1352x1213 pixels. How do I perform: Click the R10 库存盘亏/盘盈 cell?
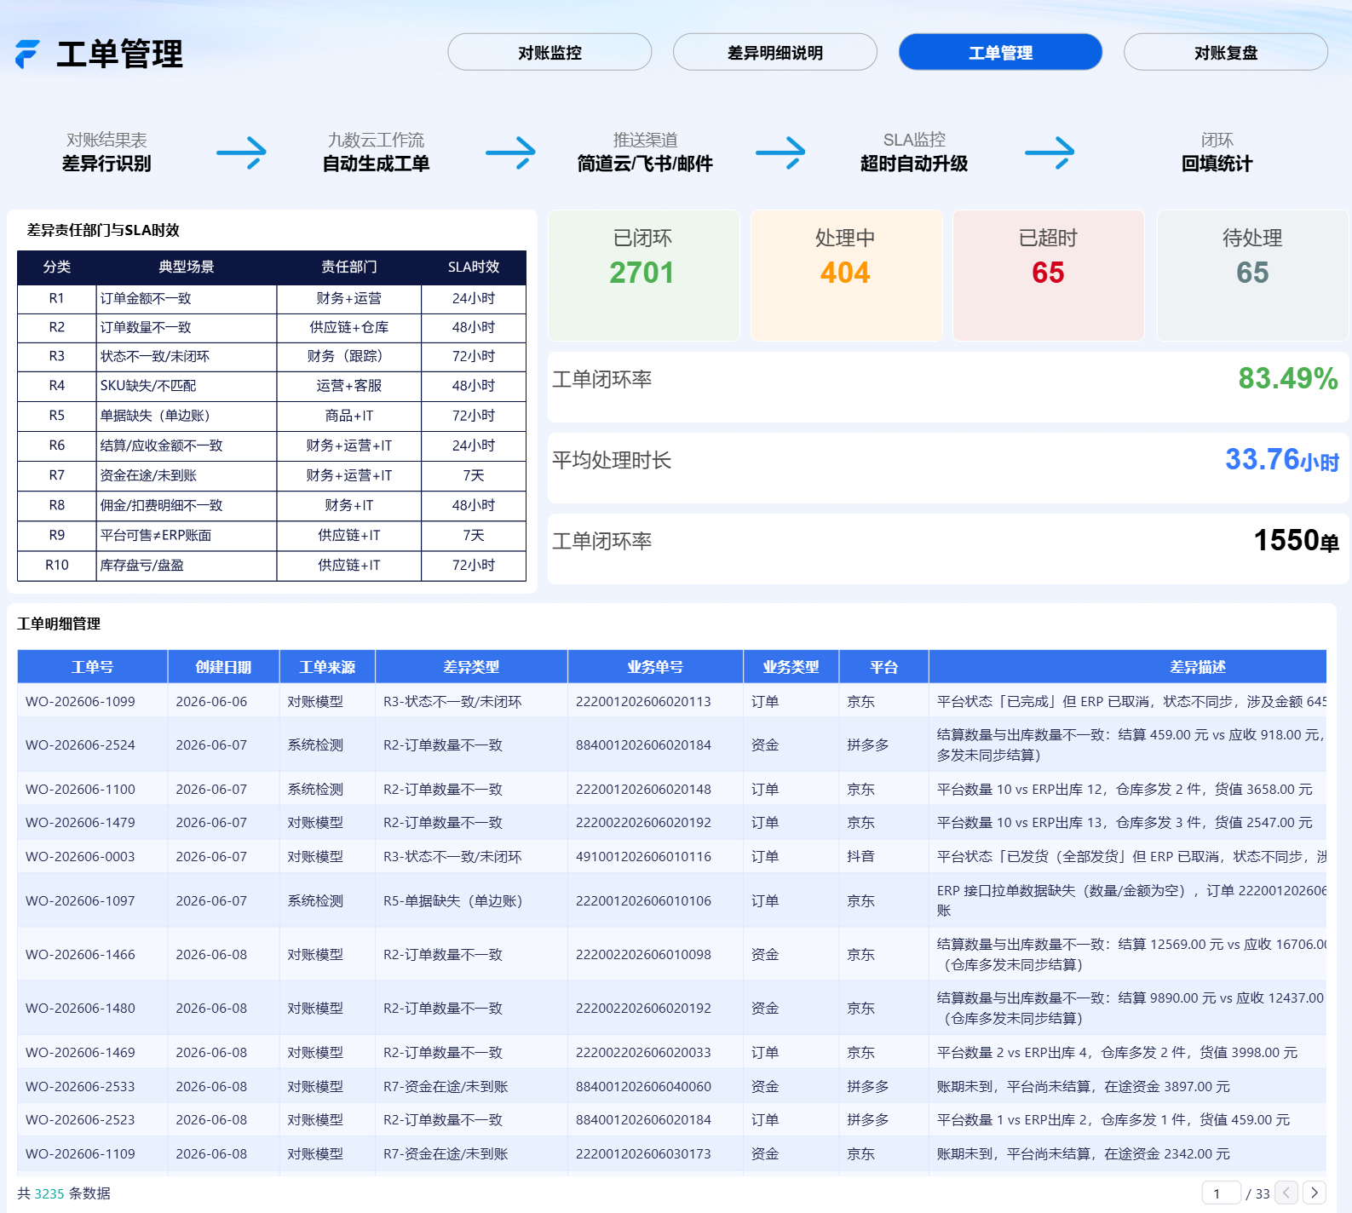(187, 565)
